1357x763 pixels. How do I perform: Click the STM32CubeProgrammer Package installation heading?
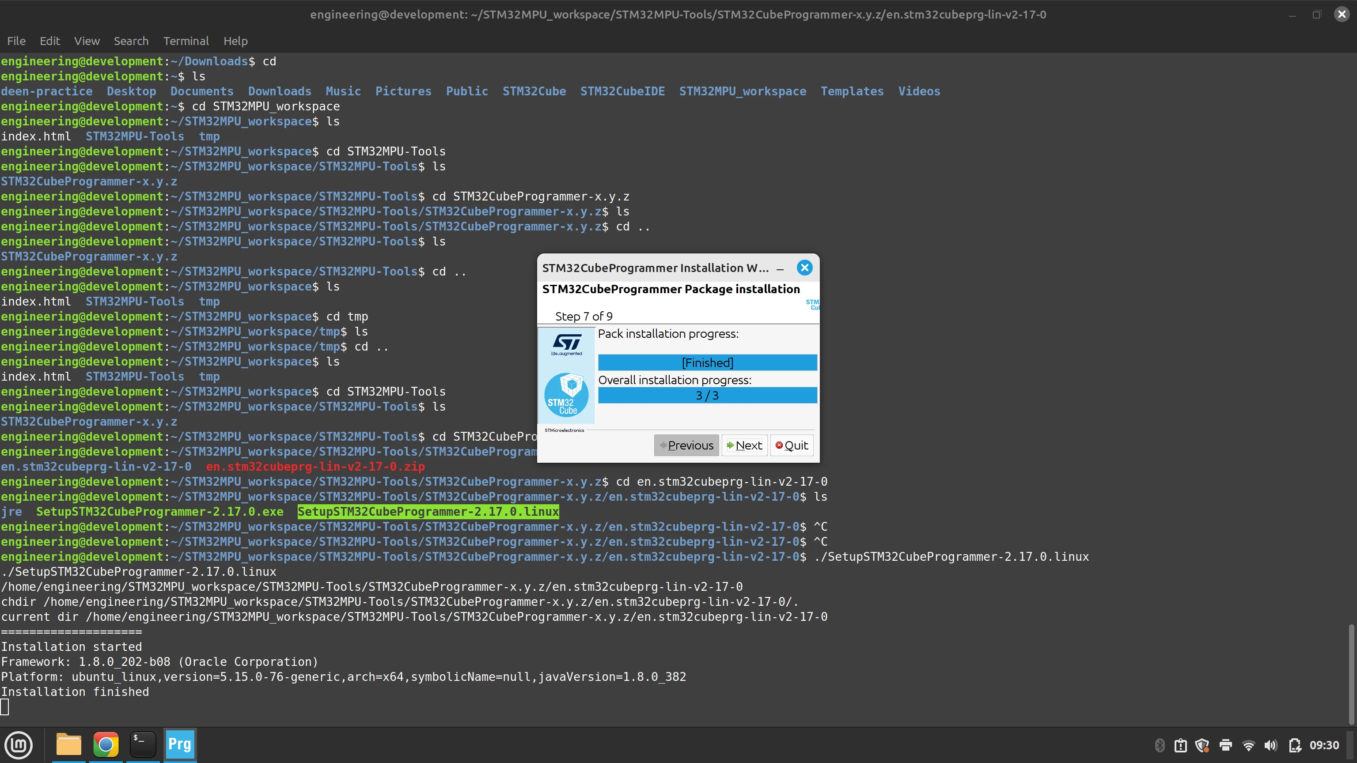(671, 289)
